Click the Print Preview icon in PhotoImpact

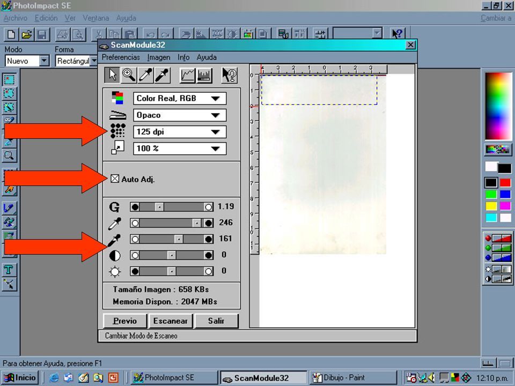tap(78, 34)
